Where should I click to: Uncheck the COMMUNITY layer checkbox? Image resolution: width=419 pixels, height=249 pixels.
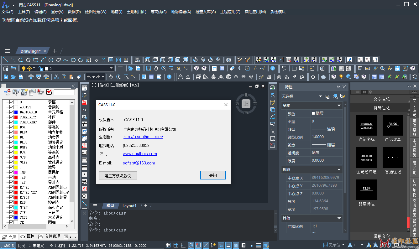(12, 117)
